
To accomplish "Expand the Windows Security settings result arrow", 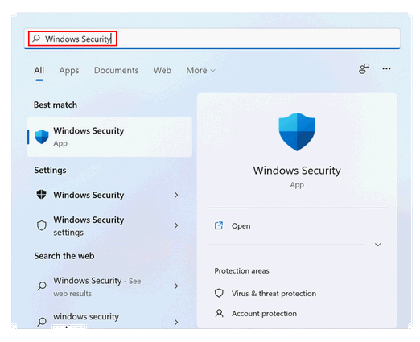I will (x=176, y=225).
